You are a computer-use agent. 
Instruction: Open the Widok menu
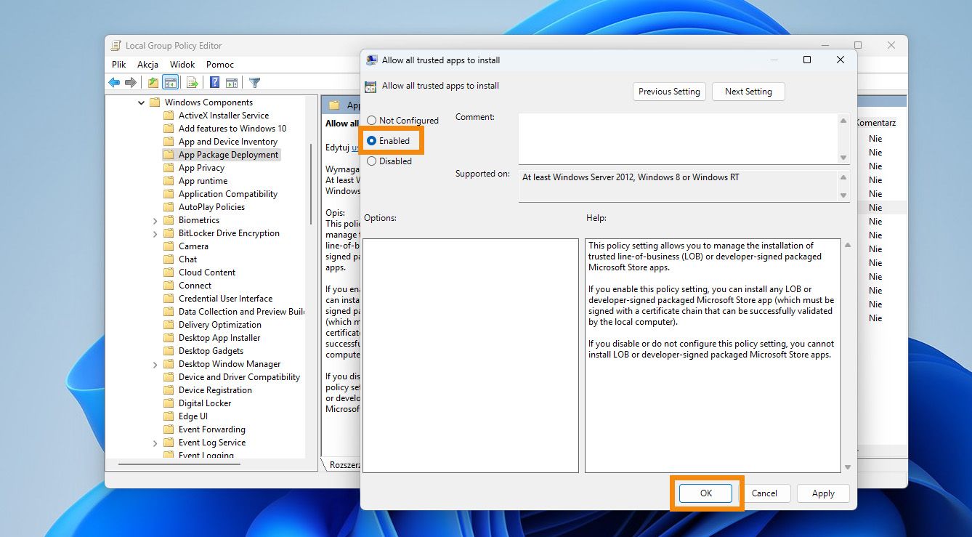182,65
